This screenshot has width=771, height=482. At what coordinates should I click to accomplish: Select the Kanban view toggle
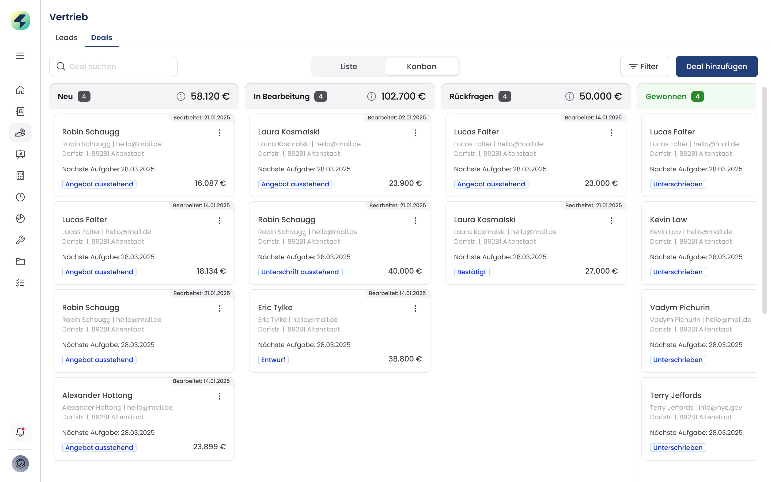pyautogui.click(x=421, y=66)
